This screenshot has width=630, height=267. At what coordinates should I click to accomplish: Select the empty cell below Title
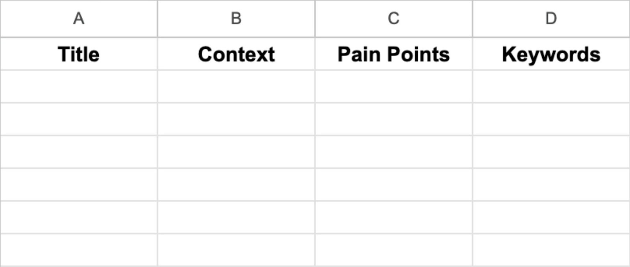[79, 87]
